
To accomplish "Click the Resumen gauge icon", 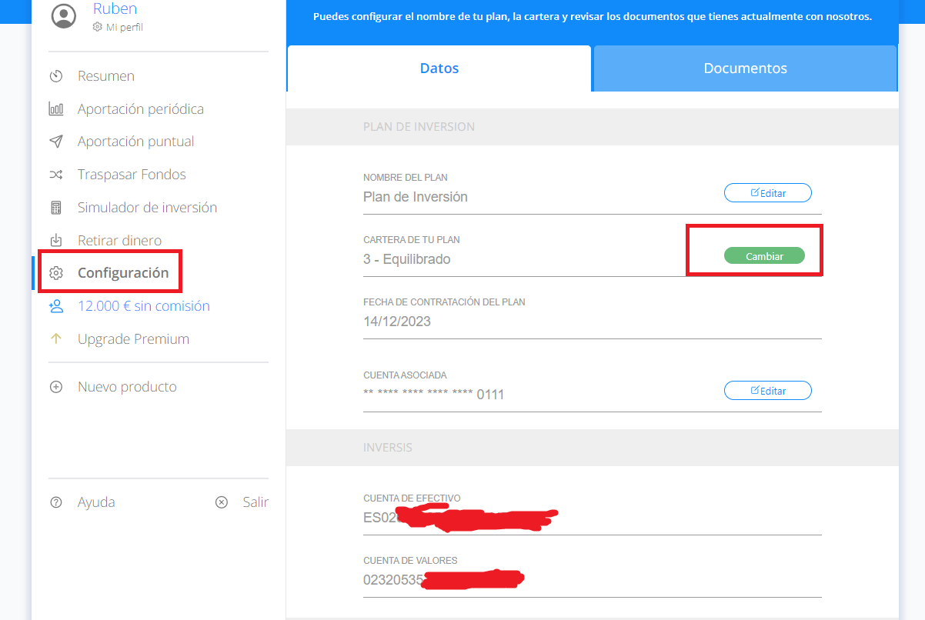I will pos(55,76).
